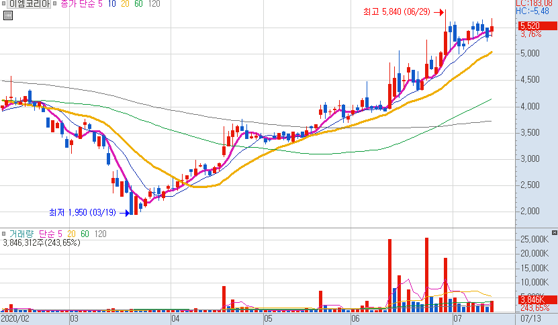This screenshot has width=558, height=325.
Task: Select the gray 120 volume average label
Action: pyautogui.click(x=100, y=234)
